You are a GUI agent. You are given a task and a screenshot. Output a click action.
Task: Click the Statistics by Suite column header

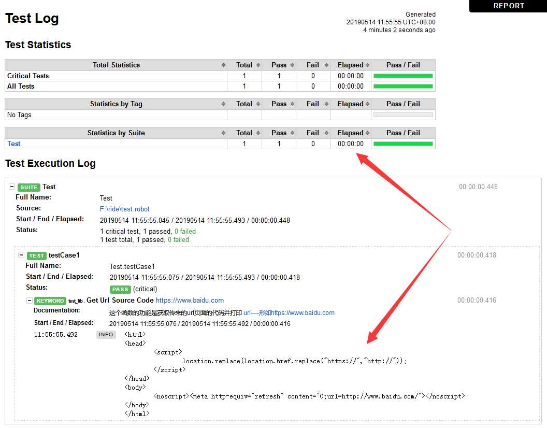116,133
